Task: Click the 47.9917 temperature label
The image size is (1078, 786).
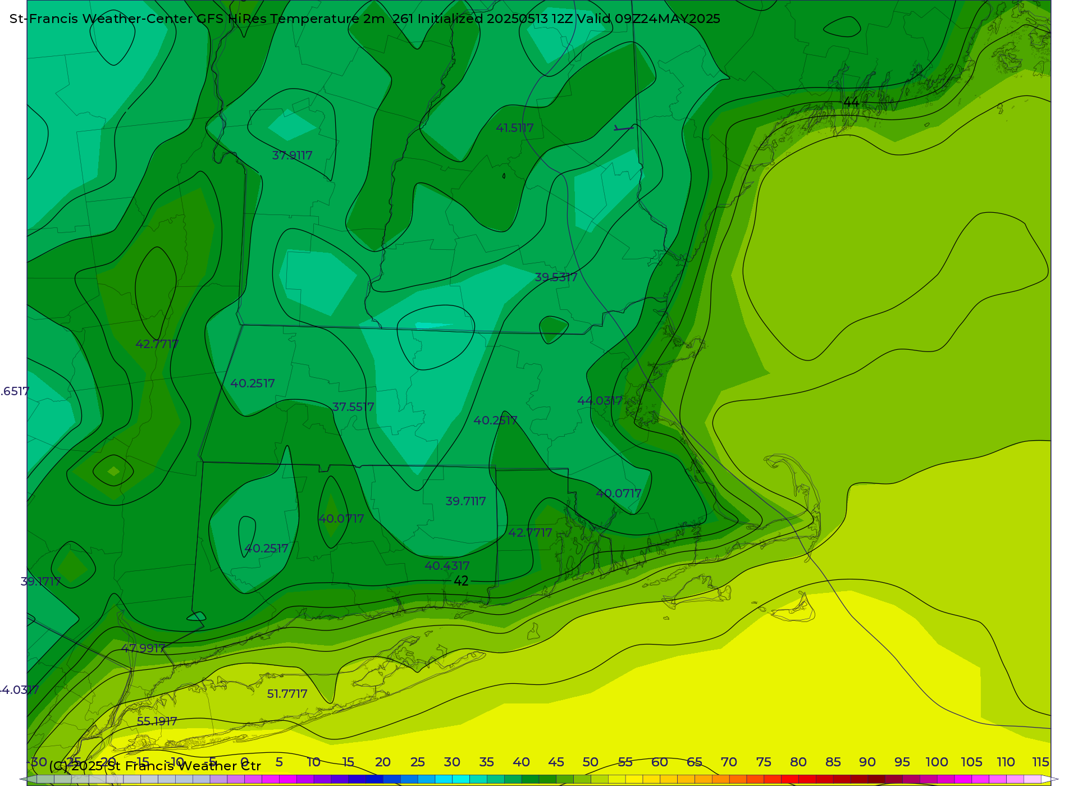Action: tap(144, 648)
